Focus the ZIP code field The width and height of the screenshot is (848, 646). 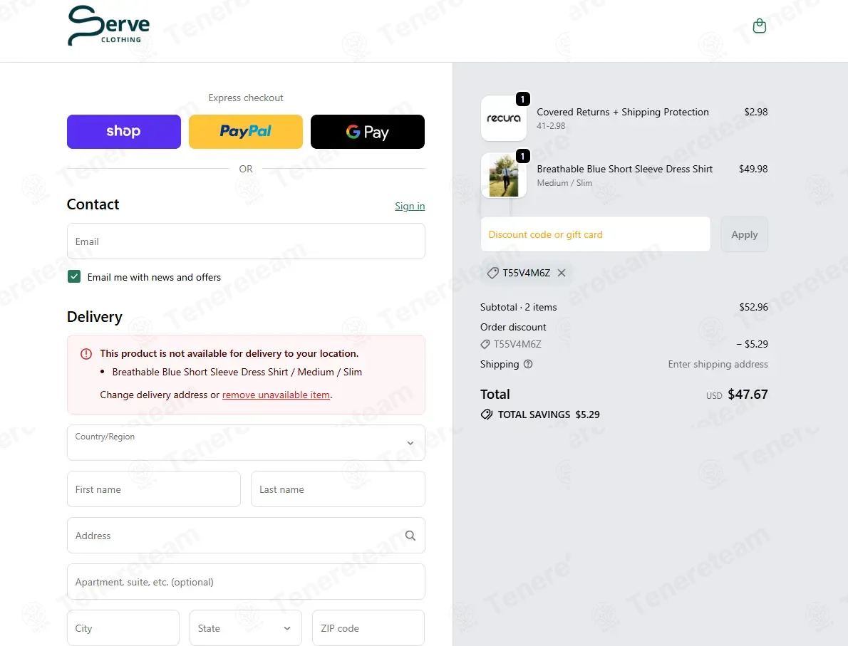368,628
